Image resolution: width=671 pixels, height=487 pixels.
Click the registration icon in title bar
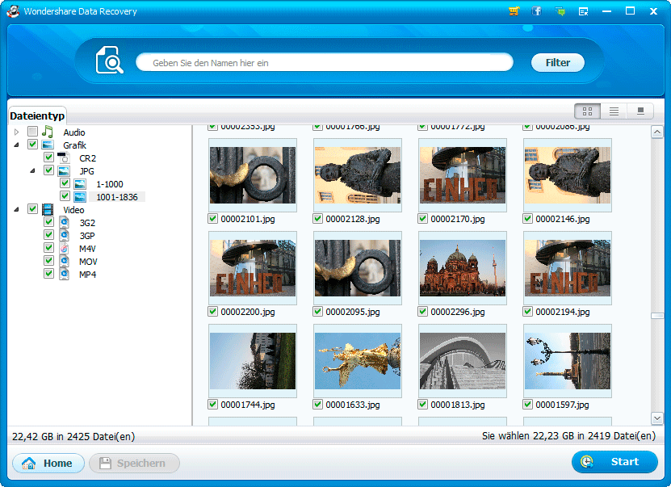coord(583,11)
